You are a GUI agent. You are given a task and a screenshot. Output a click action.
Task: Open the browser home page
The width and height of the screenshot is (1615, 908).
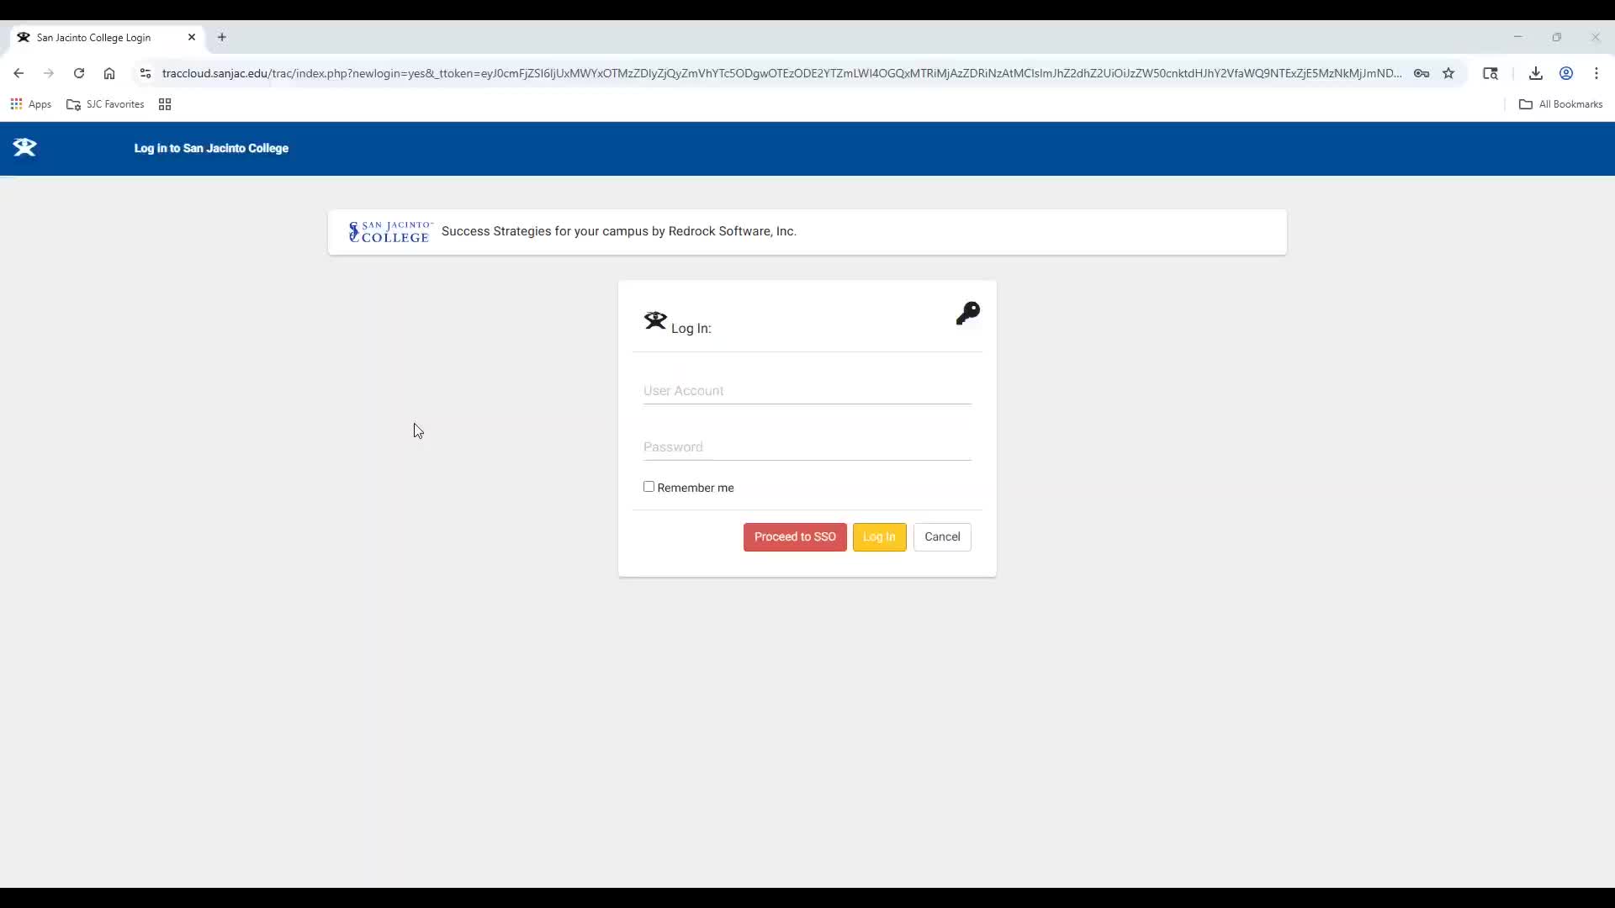(109, 73)
